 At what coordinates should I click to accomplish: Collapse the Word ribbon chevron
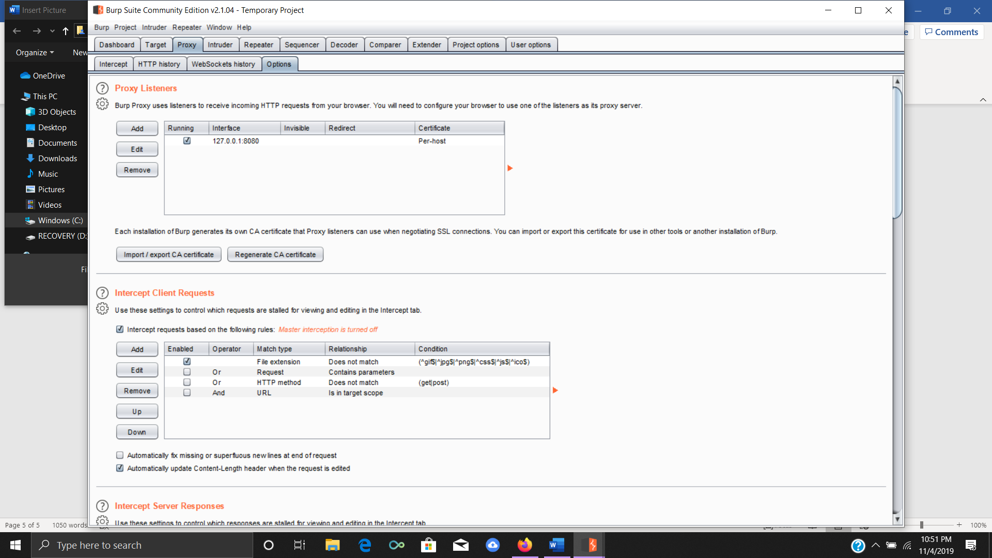tap(983, 100)
